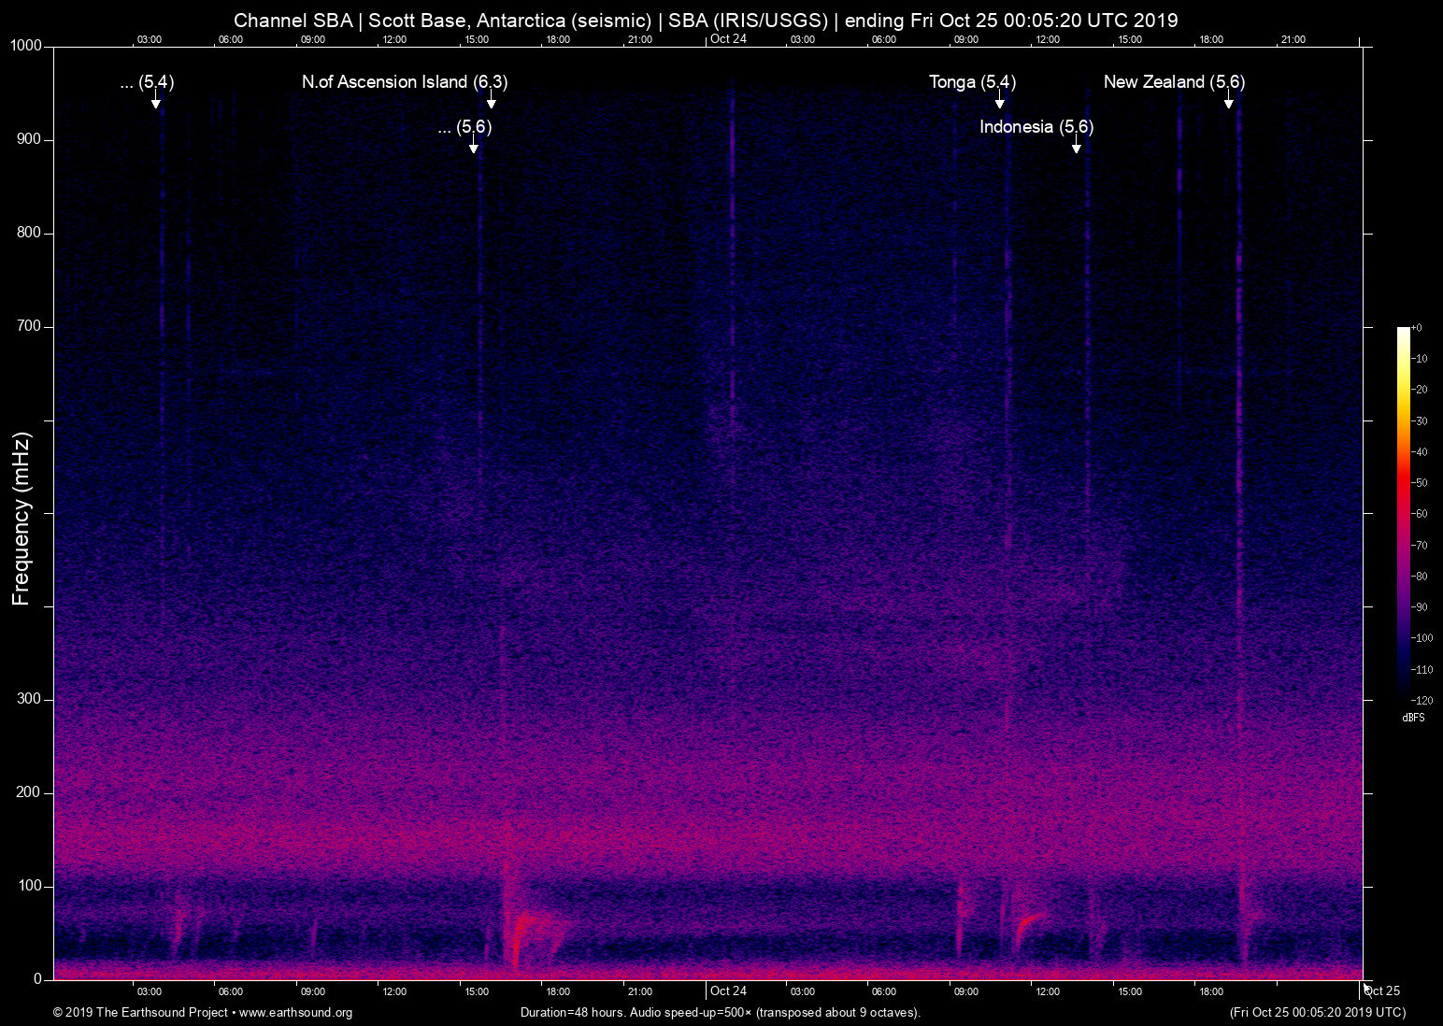1443x1026 pixels.
Task: Click the Oct 24 label on bottom axis
Action: tap(730, 990)
